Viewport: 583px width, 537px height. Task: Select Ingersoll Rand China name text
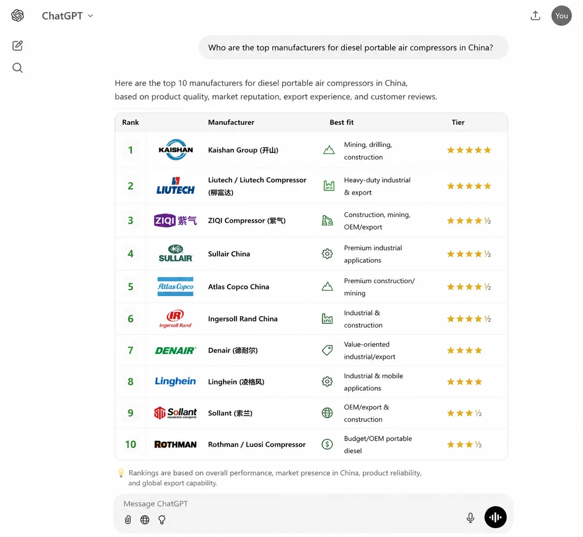pyautogui.click(x=243, y=319)
